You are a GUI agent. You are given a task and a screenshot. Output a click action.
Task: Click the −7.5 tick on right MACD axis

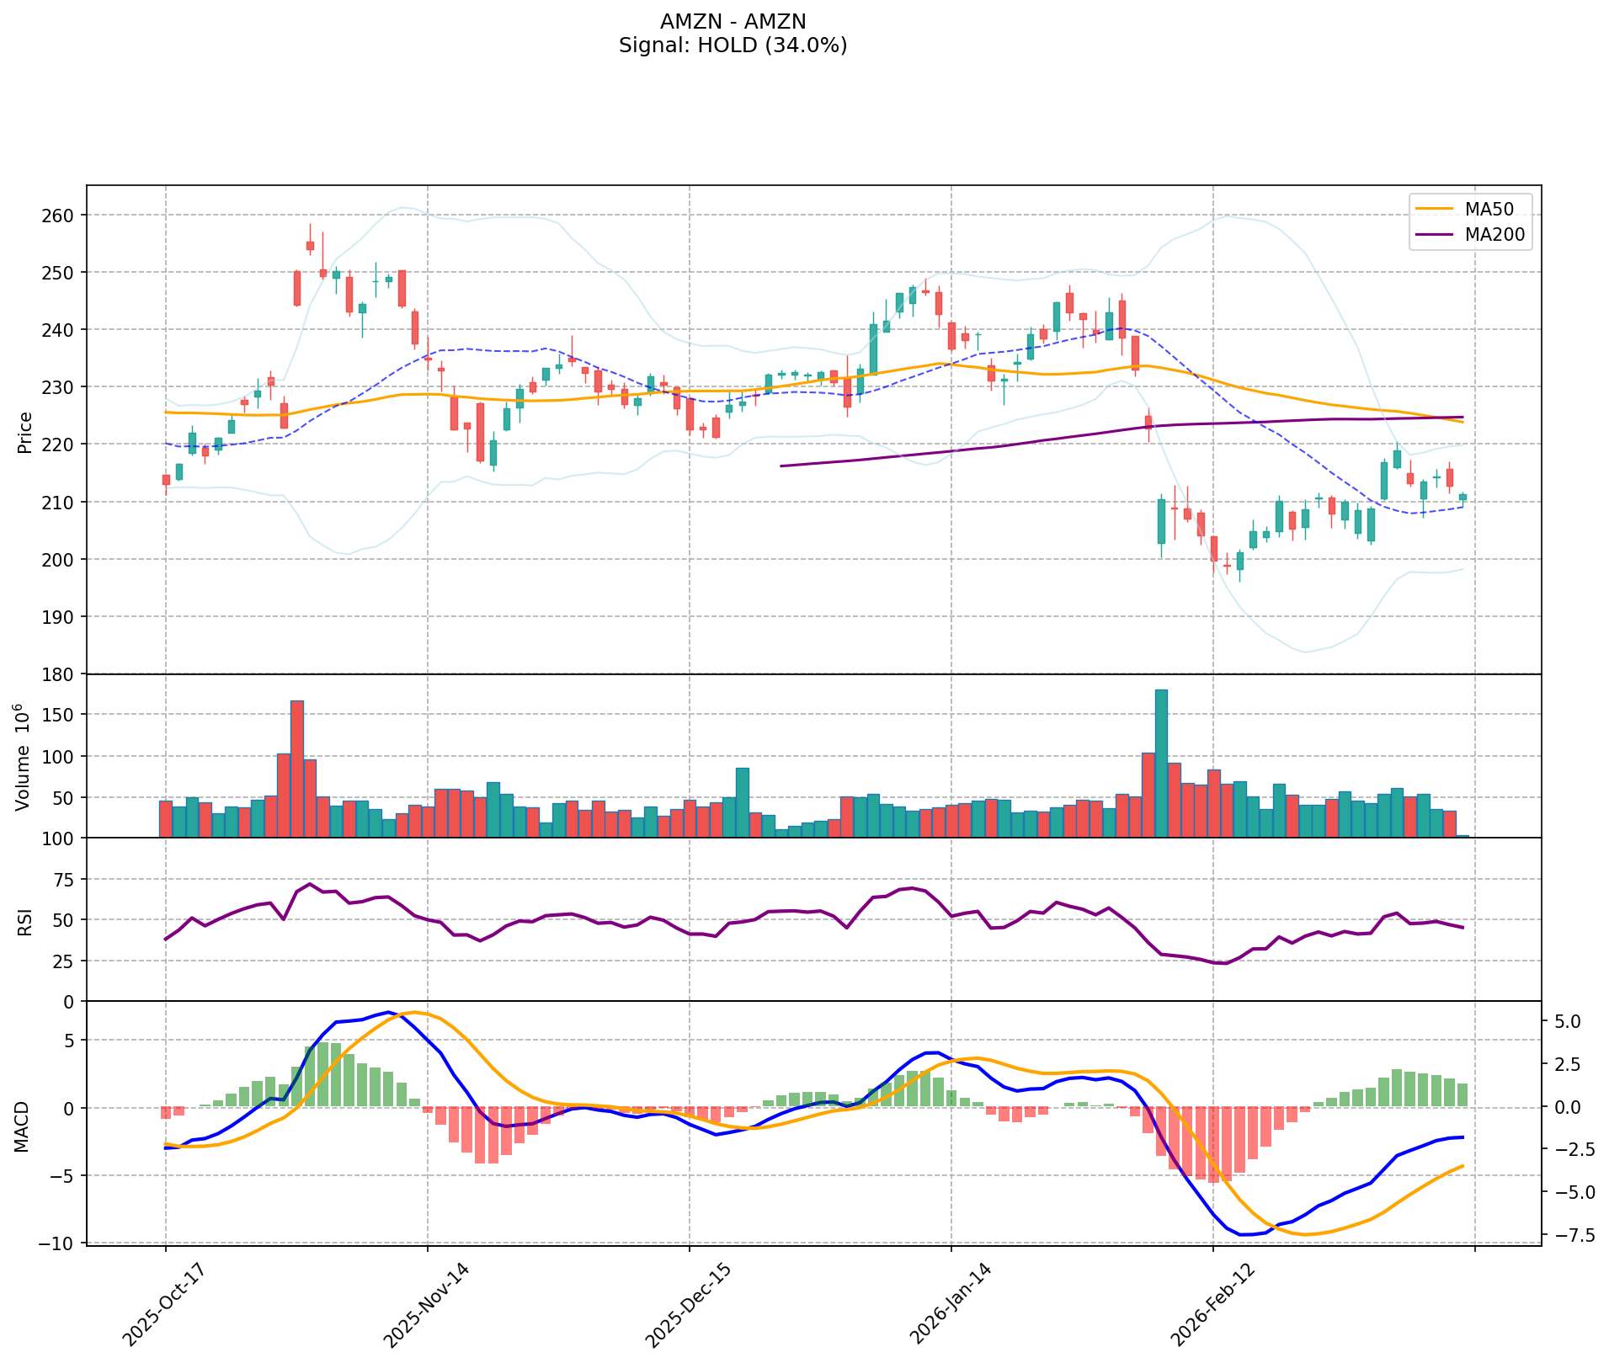pyautogui.click(x=1574, y=1235)
